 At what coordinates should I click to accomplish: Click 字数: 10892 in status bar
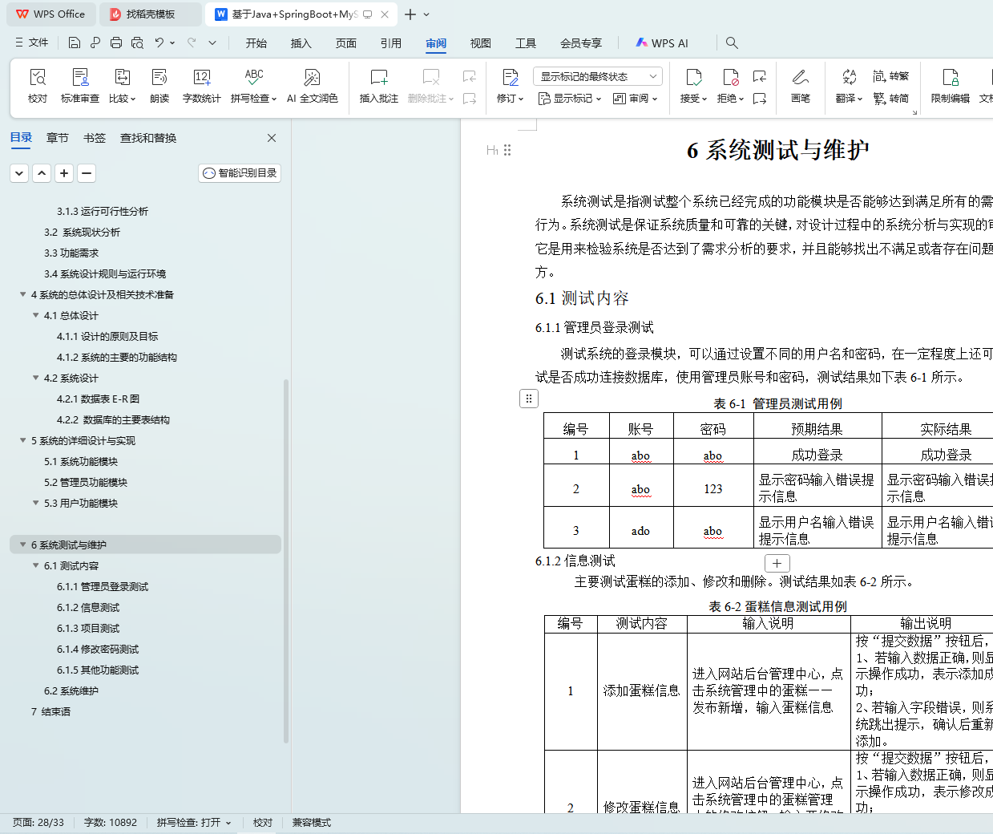point(111,823)
